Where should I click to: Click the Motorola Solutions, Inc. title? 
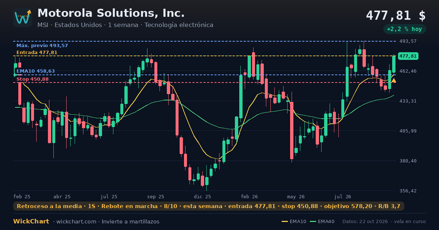[x=111, y=13]
